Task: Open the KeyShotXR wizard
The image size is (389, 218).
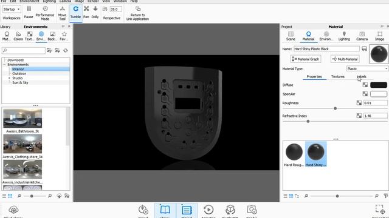Action: coord(230,211)
